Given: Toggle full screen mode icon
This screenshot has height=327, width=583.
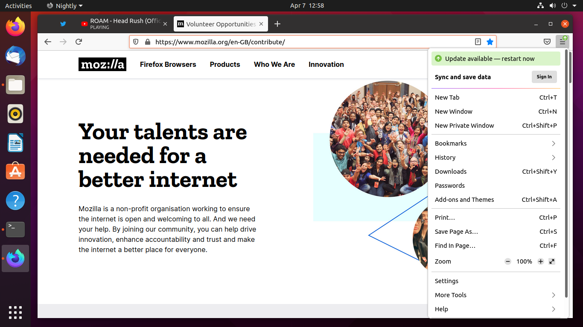Looking at the screenshot, I should point(552,261).
